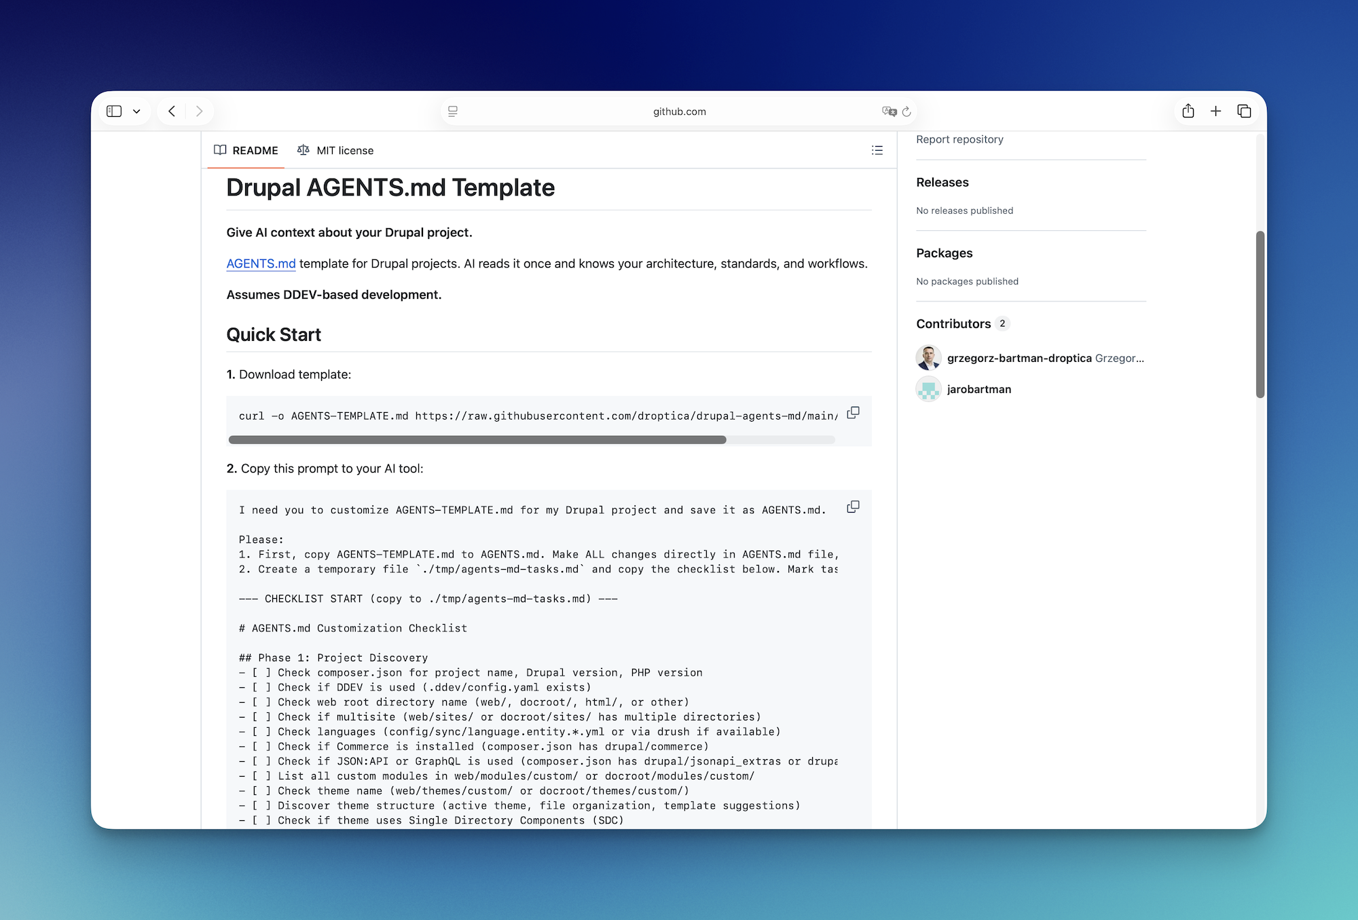Image resolution: width=1358 pixels, height=920 pixels.
Task: Reload the github.com page
Action: pyautogui.click(x=907, y=111)
